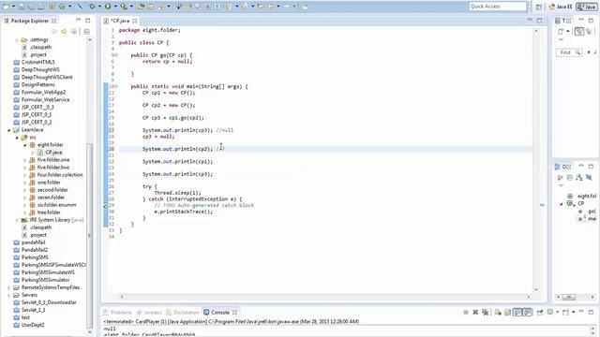600x337 pixels.
Task: Click the Outline horizontal scrollbar thumb
Action: pos(569,297)
